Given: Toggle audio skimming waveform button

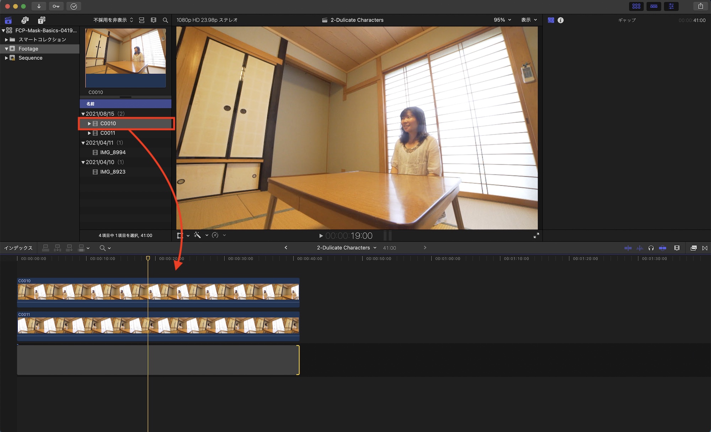Looking at the screenshot, I should (640, 248).
